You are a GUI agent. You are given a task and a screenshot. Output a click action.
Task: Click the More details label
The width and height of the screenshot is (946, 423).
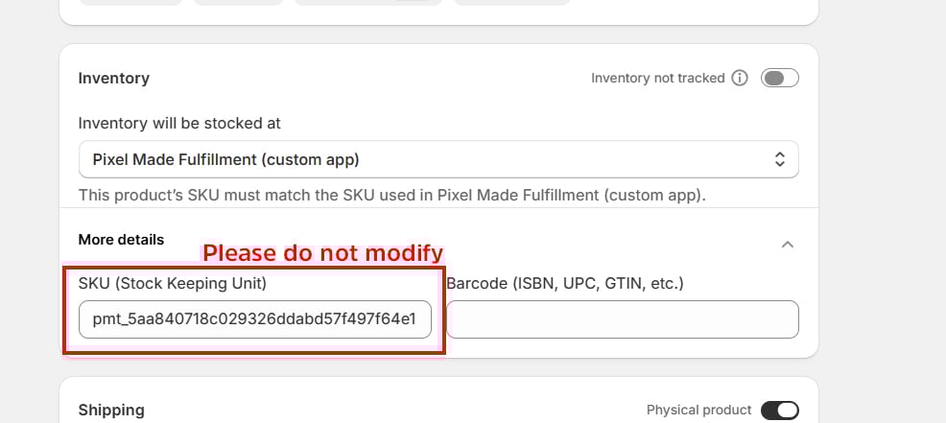(121, 239)
